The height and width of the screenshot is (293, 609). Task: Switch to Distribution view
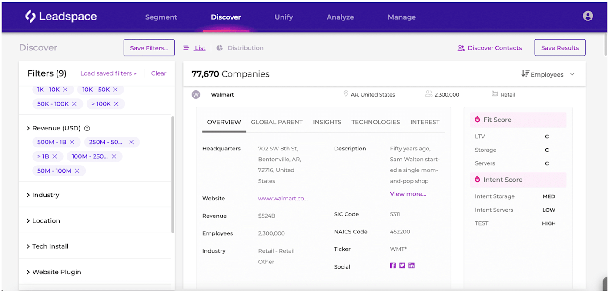[245, 48]
